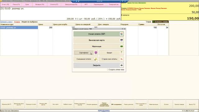Click the Инвентаризация bottom button

[154, 104]
